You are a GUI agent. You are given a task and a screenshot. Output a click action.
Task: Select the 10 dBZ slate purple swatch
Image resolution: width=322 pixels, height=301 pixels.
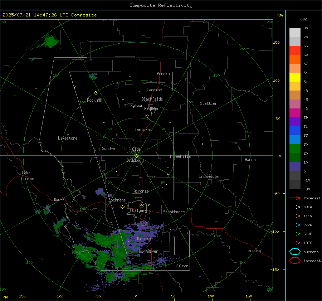pos(295,166)
